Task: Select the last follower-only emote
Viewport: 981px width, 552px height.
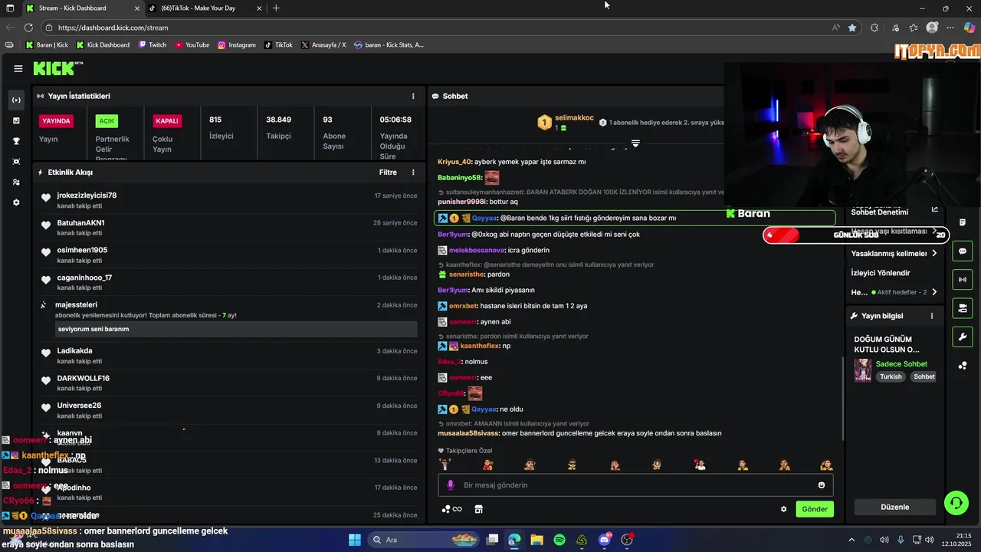Action: click(x=826, y=465)
